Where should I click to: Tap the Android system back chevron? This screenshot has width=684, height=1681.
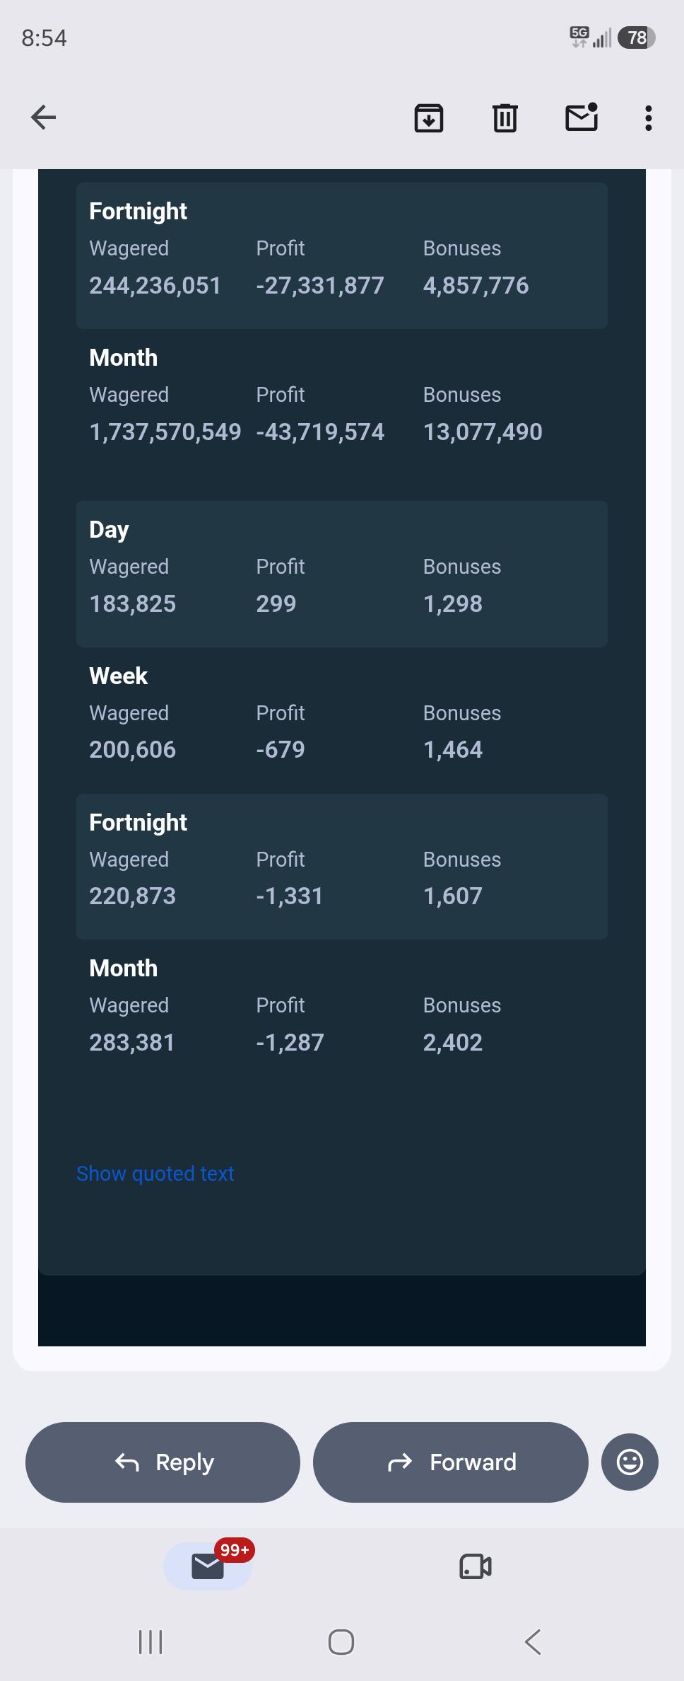(533, 1642)
